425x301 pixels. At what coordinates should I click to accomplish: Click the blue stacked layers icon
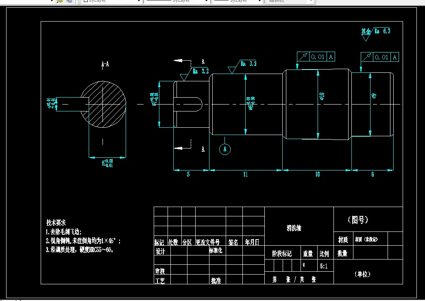tap(70, 1)
